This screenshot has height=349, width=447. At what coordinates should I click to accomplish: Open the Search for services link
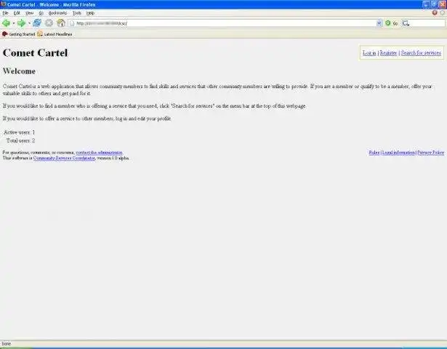pyautogui.click(x=421, y=53)
